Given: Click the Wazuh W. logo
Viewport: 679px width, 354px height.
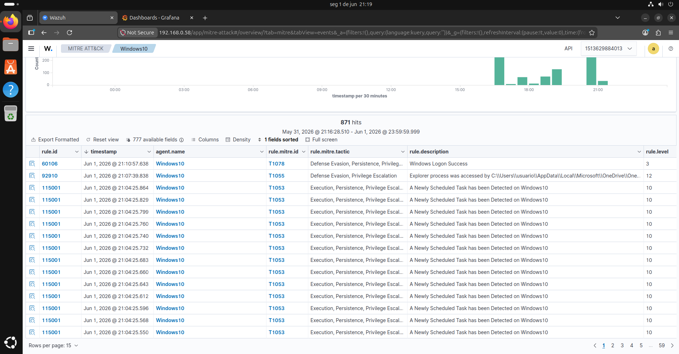Looking at the screenshot, I should click(48, 49).
